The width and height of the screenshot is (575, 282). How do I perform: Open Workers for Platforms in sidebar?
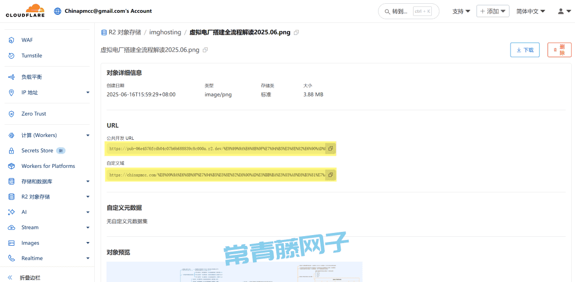[x=49, y=166]
